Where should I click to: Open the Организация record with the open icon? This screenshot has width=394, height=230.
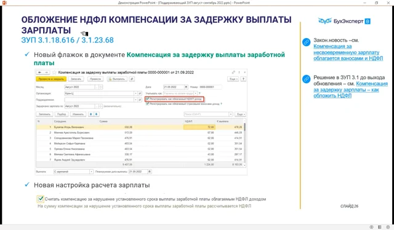click(140, 93)
